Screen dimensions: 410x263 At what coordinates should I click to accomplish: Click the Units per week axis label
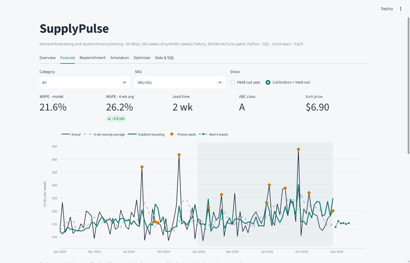tap(45, 194)
